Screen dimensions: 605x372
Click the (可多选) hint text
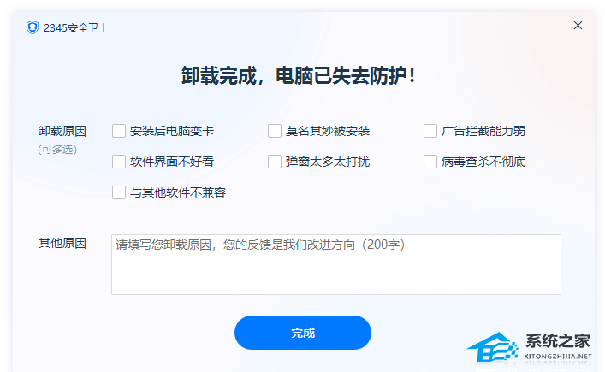coord(57,150)
